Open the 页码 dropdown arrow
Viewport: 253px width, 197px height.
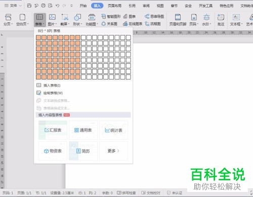point(197,24)
